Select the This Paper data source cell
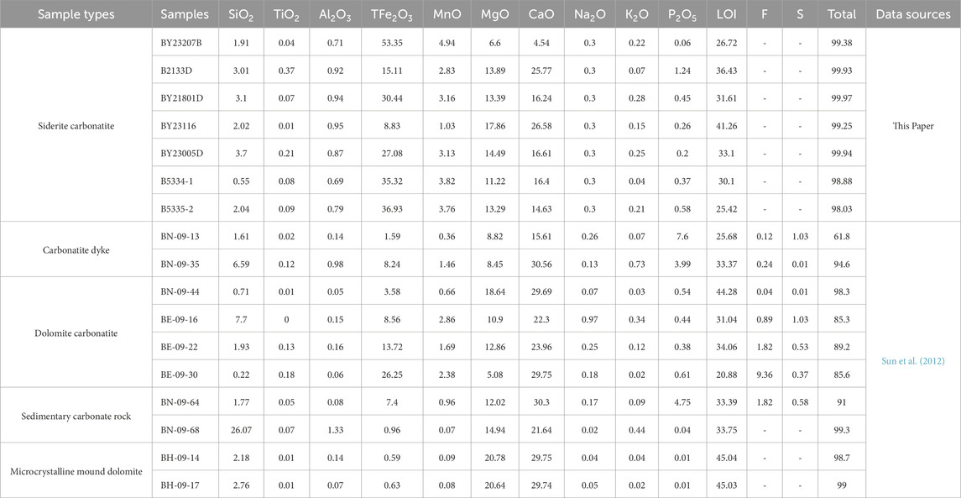 pos(913,125)
